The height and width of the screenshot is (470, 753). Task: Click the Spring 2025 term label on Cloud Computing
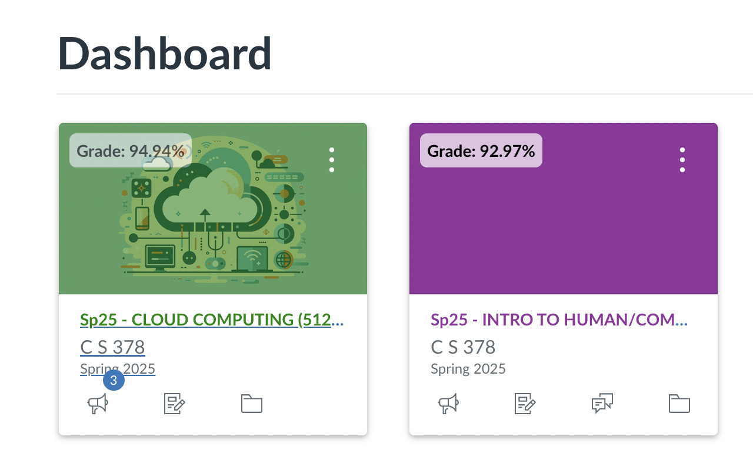pyautogui.click(x=117, y=368)
